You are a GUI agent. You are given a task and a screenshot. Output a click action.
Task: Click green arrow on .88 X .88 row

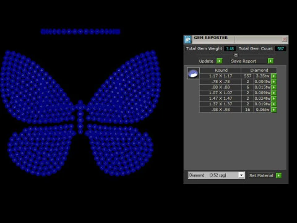[273, 87]
